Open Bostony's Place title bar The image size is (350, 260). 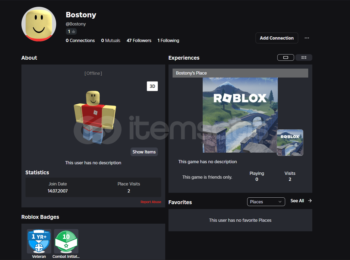[240, 73]
